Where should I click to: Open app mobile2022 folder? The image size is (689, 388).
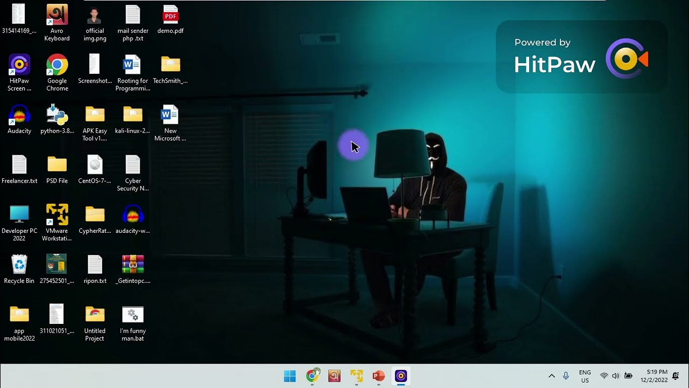pos(19,323)
